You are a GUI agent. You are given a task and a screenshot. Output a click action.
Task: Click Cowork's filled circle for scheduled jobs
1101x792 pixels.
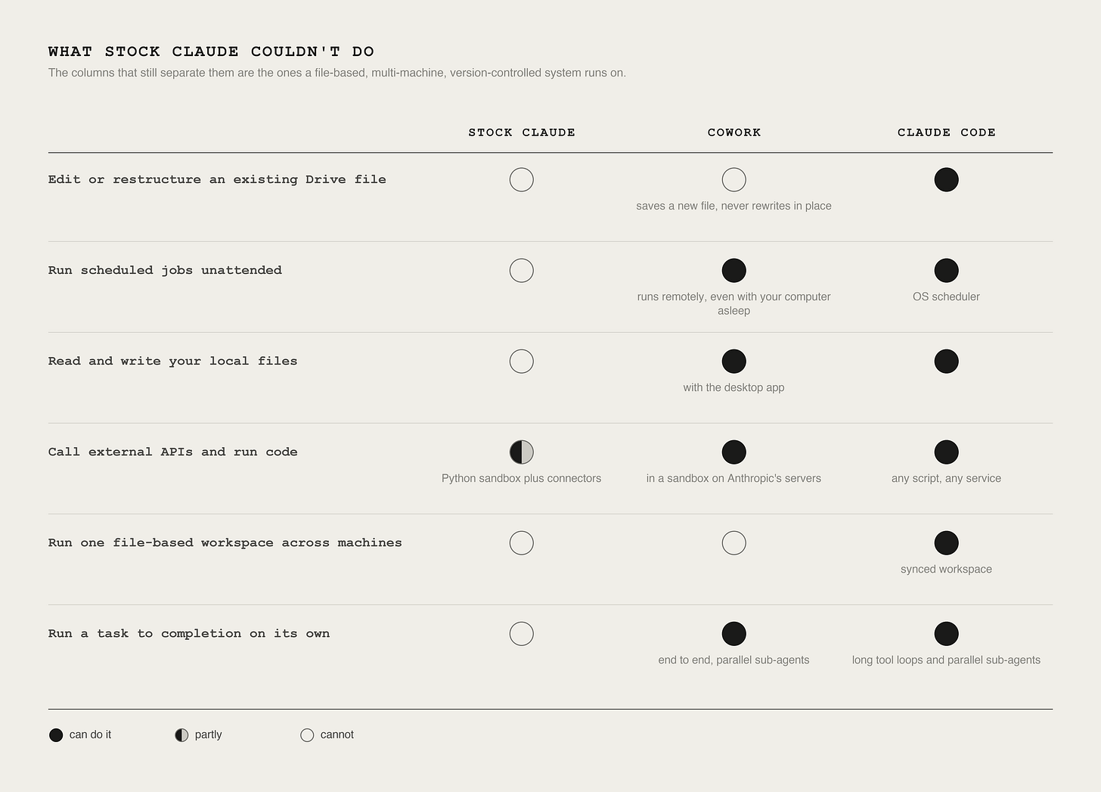[733, 271]
